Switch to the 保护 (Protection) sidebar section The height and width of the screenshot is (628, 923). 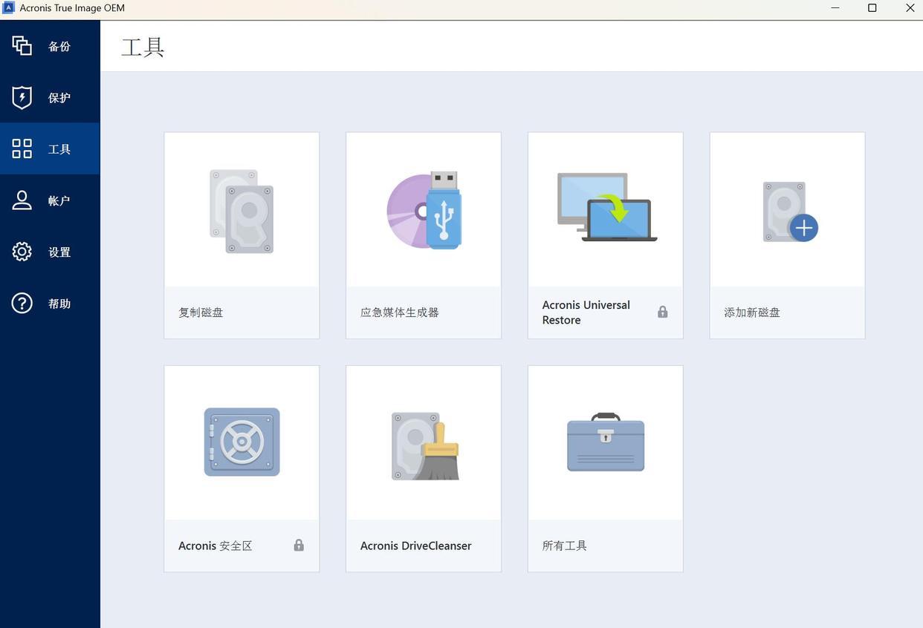[50, 97]
